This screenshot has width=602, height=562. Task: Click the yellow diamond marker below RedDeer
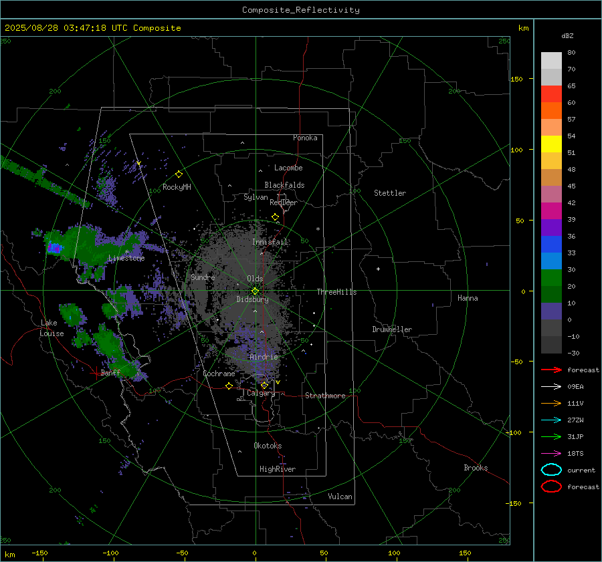pyautogui.click(x=275, y=217)
